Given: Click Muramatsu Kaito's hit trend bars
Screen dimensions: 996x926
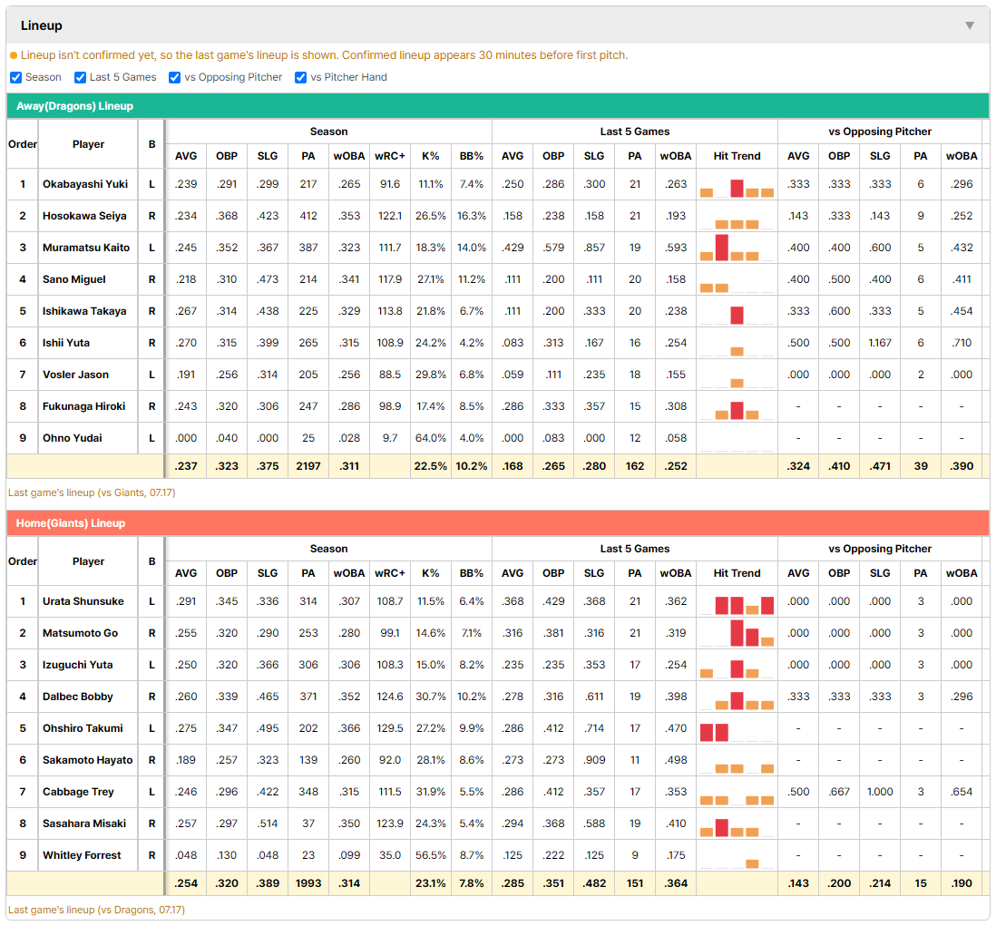Looking at the screenshot, I should point(737,248).
